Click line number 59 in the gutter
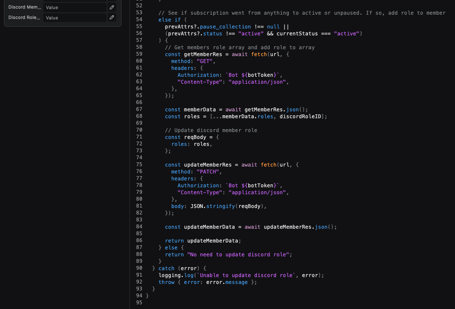The height and width of the screenshot is (309, 455). pyautogui.click(x=139, y=54)
